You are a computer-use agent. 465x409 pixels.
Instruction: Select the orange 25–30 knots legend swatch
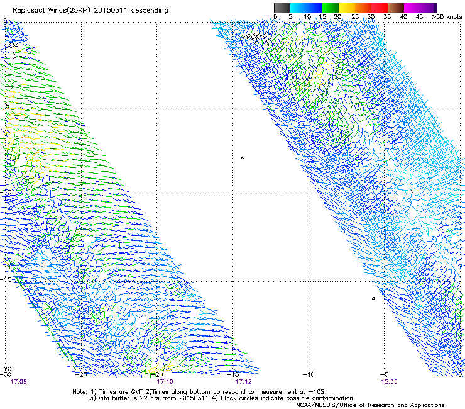click(x=363, y=8)
